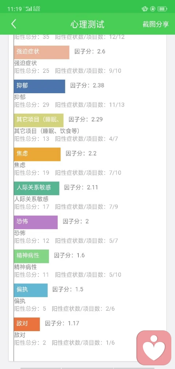The height and width of the screenshot is (369, 175).
Task: Tap the back arrow icon
Action: pos(13,24)
